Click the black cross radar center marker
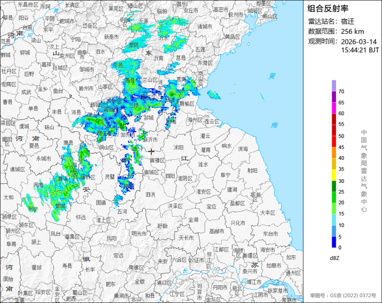This screenshot has height=303, width=382. [x=151, y=152]
